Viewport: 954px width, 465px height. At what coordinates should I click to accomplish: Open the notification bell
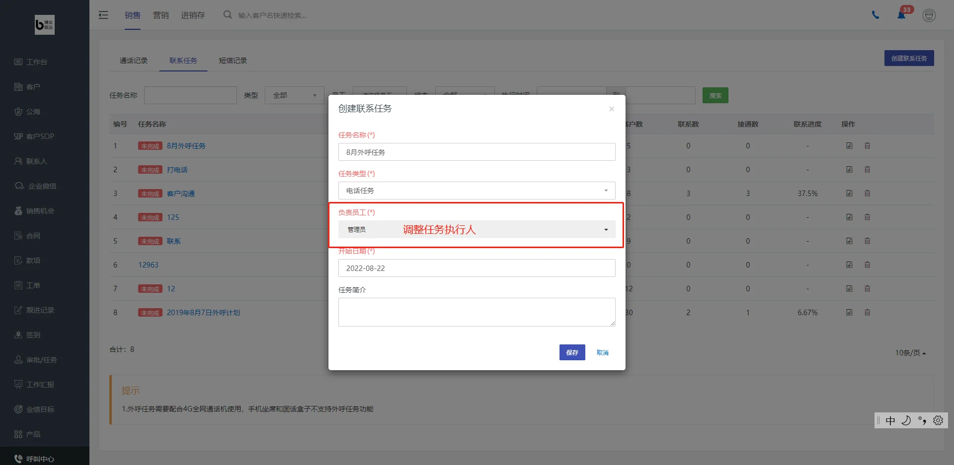[x=901, y=15]
